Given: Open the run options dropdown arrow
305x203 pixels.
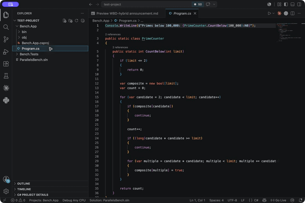Looking at the screenshot, I should [273, 13].
